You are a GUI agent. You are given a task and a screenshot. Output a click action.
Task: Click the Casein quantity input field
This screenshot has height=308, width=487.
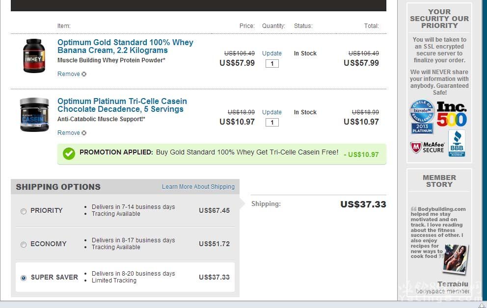pyautogui.click(x=272, y=123)
